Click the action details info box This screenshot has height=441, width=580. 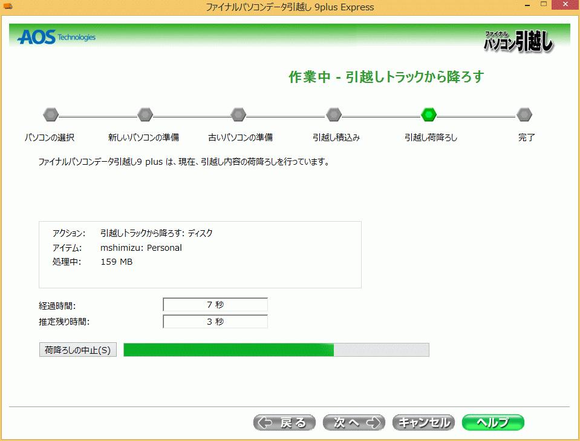click(x=200, y=254)
